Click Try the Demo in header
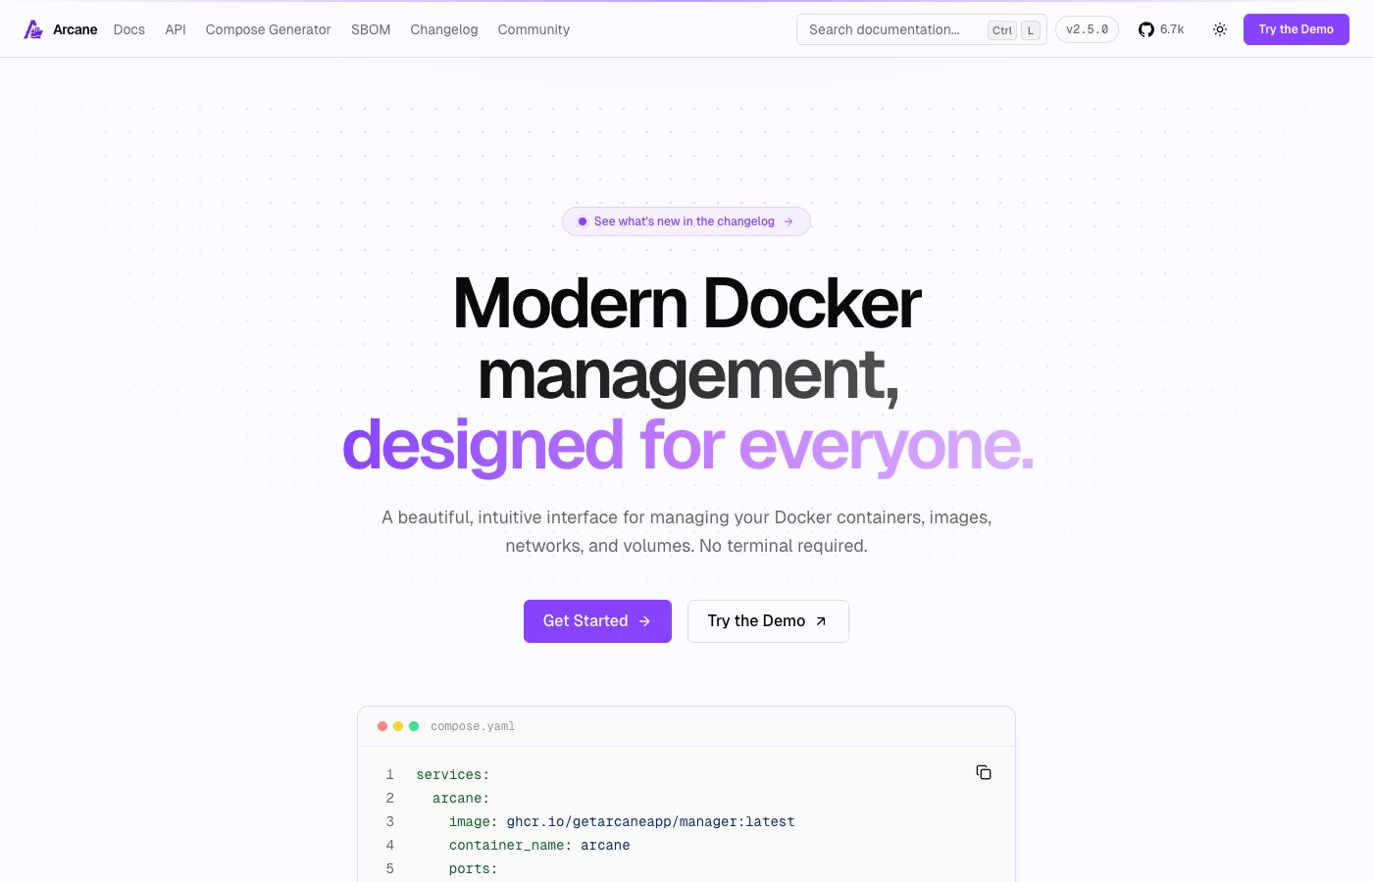 click(x=1297, y=29)
